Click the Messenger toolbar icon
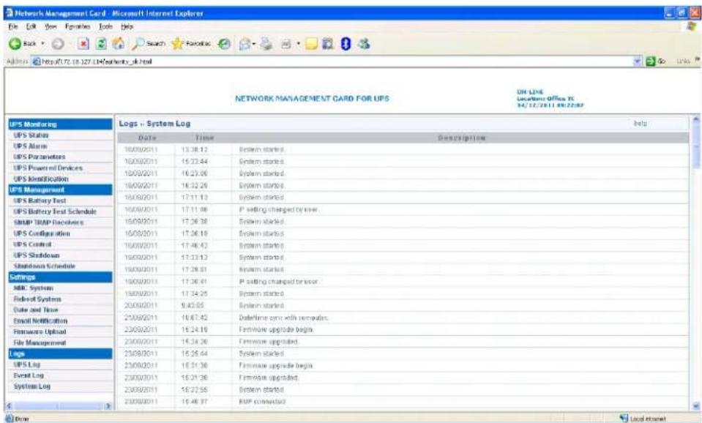 364,43
